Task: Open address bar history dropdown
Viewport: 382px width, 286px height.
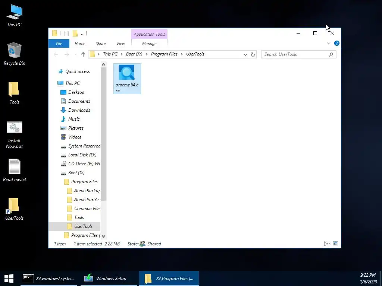Action: (x=245, y=54)
